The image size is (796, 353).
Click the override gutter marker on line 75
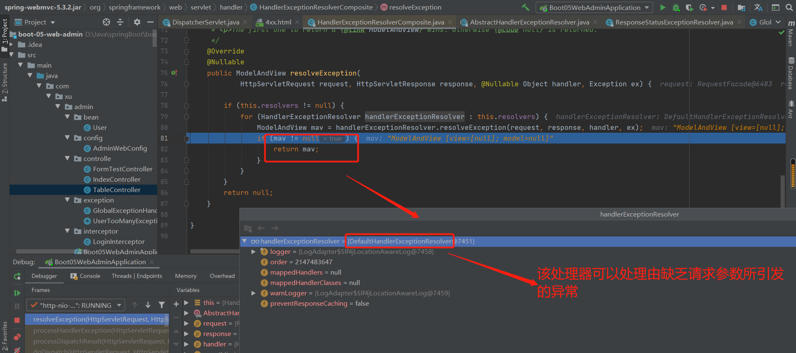(174, 73)
